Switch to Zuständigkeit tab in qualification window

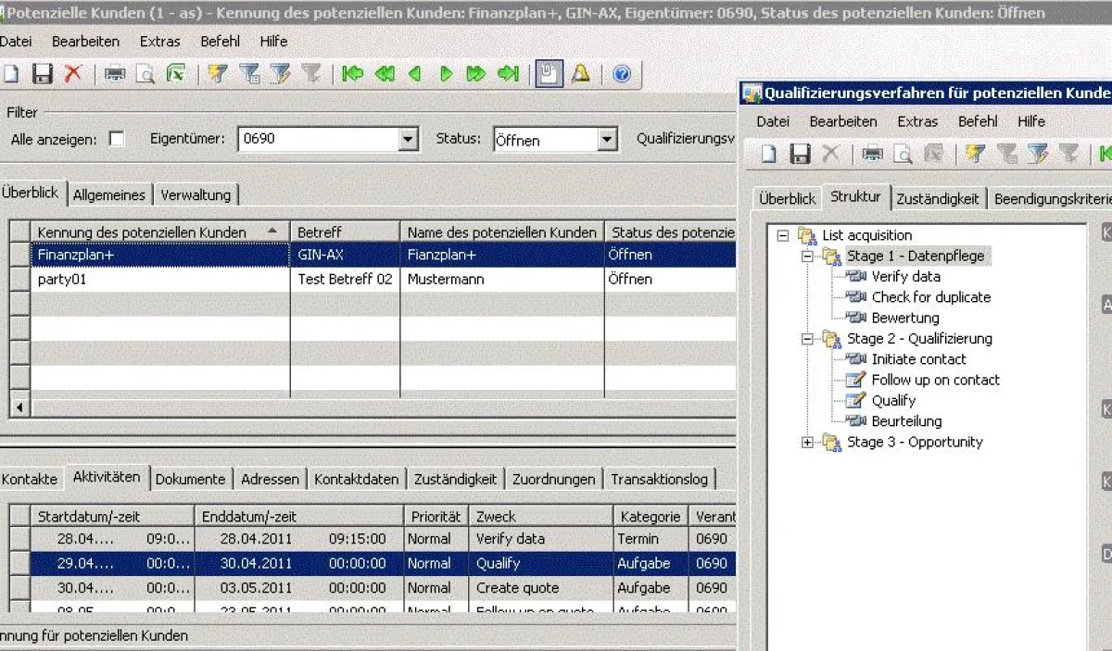coord(938,198)
